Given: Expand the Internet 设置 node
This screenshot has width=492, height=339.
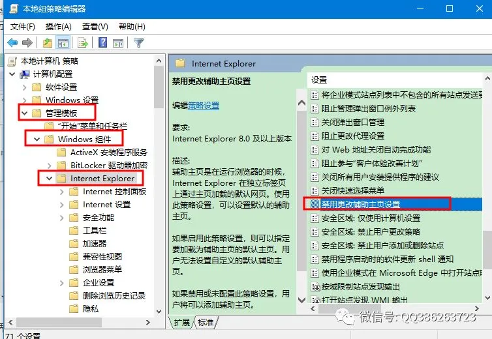Looking at the screenshot, I should tap(61, 205).
